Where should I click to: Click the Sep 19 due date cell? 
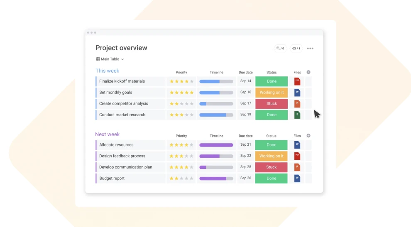[x=246, y=115]
